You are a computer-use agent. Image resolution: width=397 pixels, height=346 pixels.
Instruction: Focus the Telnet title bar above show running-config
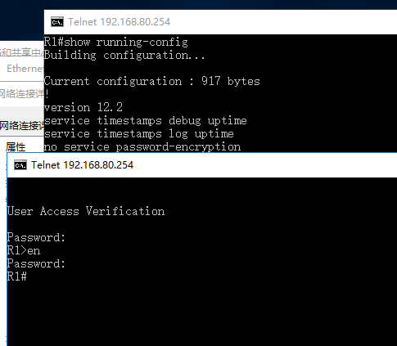(220, 22)
